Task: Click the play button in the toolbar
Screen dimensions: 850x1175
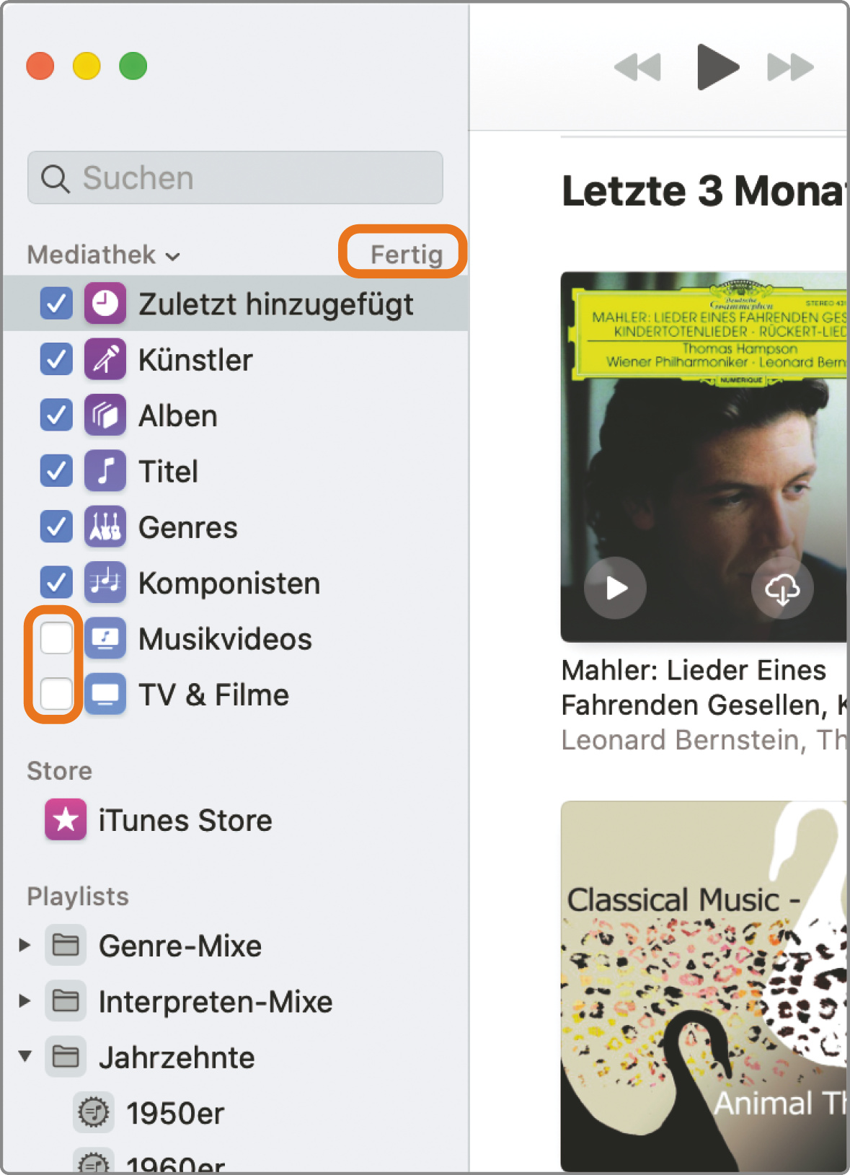Action: pyautogui.click(x=717, y=67)
